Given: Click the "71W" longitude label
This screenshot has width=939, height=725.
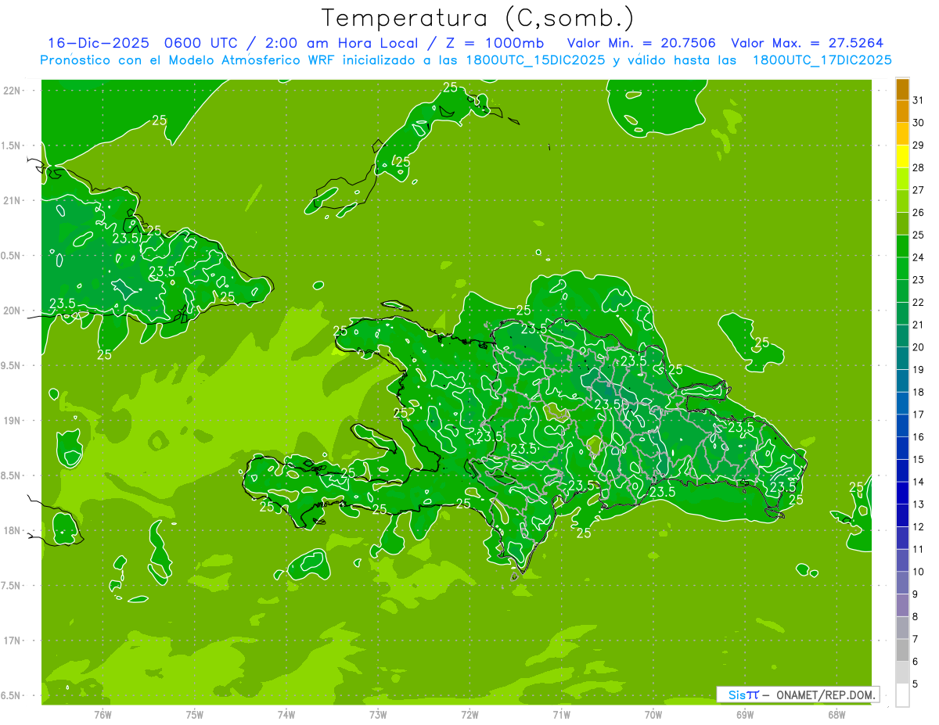Looking at the screenshot, I should click(561, 714).
